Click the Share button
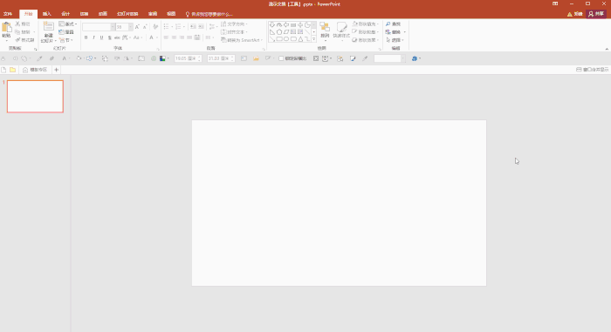The height and width of the screenshot is (332, 611). click(596, 14)
